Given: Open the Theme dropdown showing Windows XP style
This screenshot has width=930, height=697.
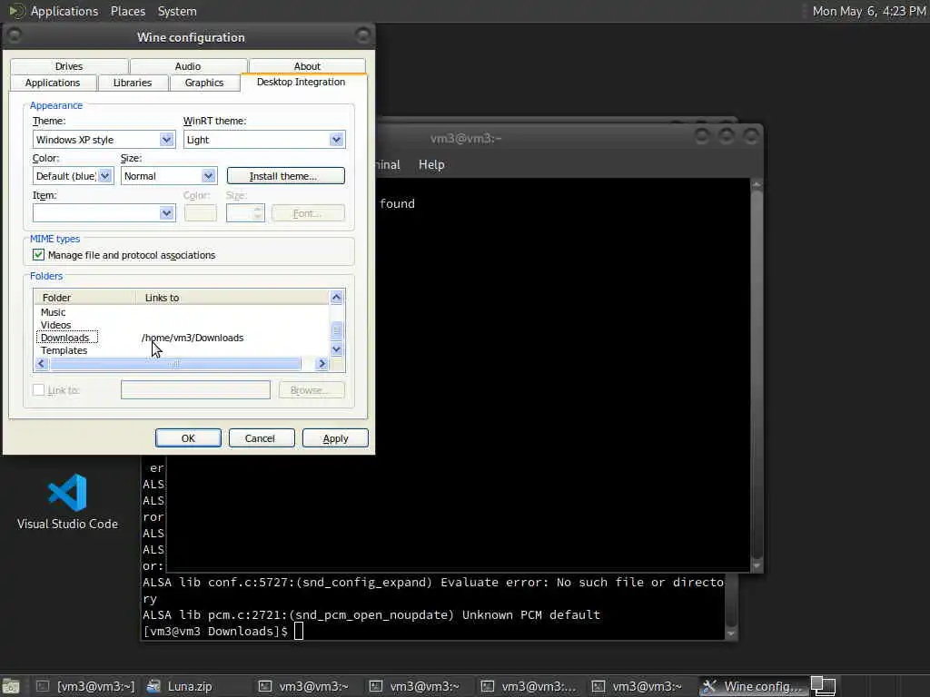Looking at the screenshot, I should (x=104, y=139).
